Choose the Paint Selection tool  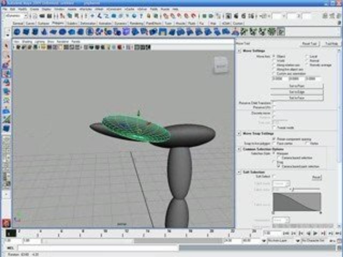pos(6,65)
